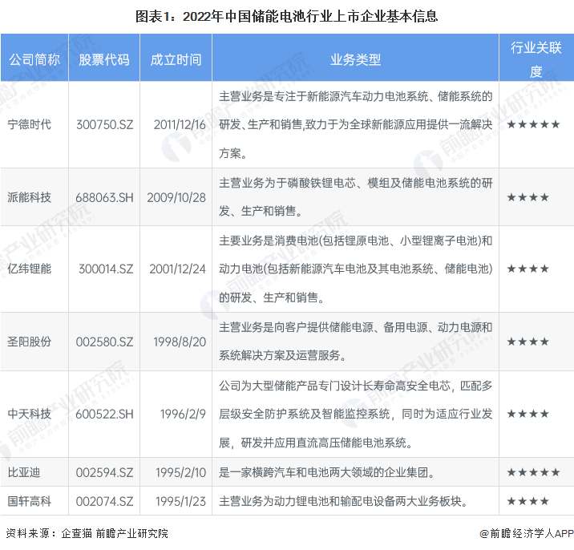This screenshot has height=550, width=574.
Task: Select the 公司简称 column header
Action: (34, 60)
